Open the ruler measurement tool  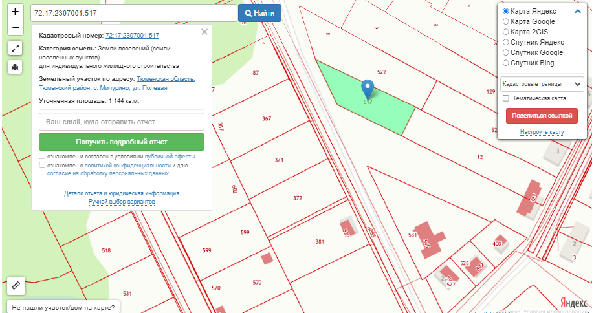[x=16, y=285]
